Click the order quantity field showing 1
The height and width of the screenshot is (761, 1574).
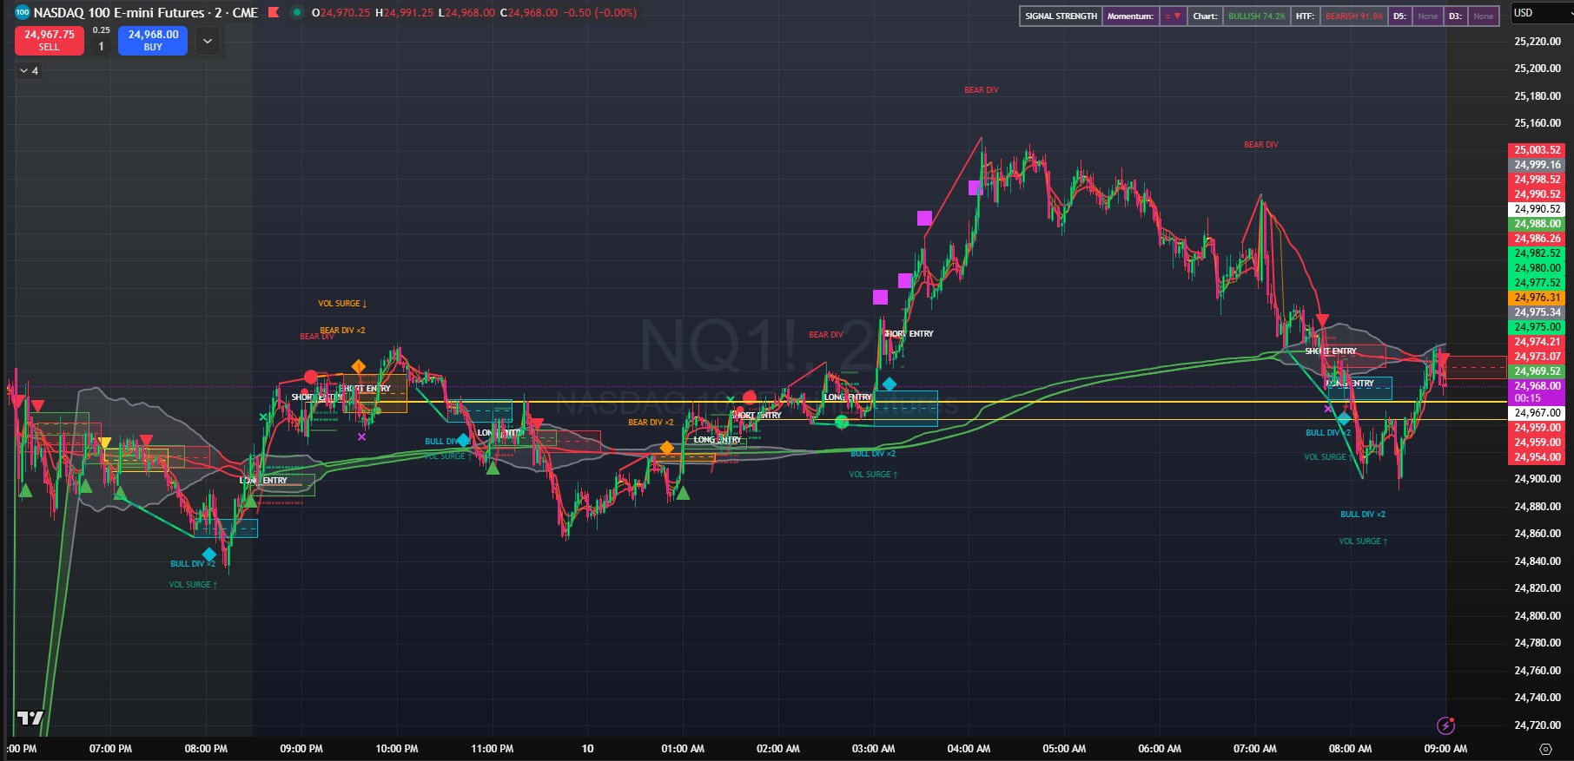[101, 47]
